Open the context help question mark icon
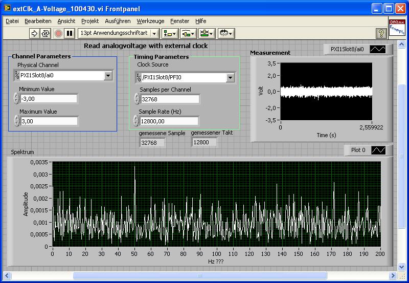The height and width of the screenshot is (283, 409). point(380,33)
